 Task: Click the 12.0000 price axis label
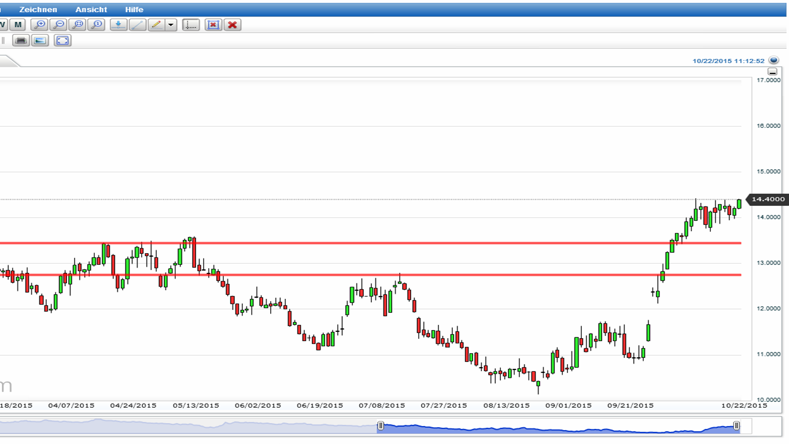tap(768, 309)
